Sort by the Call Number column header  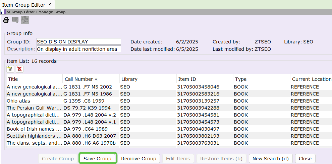[91, 79]
